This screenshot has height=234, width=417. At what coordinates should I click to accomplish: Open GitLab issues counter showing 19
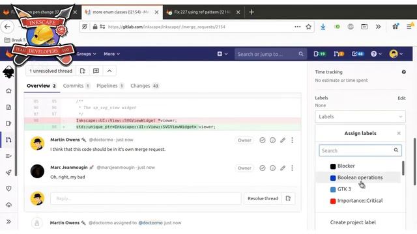click(x=319, y=54)
